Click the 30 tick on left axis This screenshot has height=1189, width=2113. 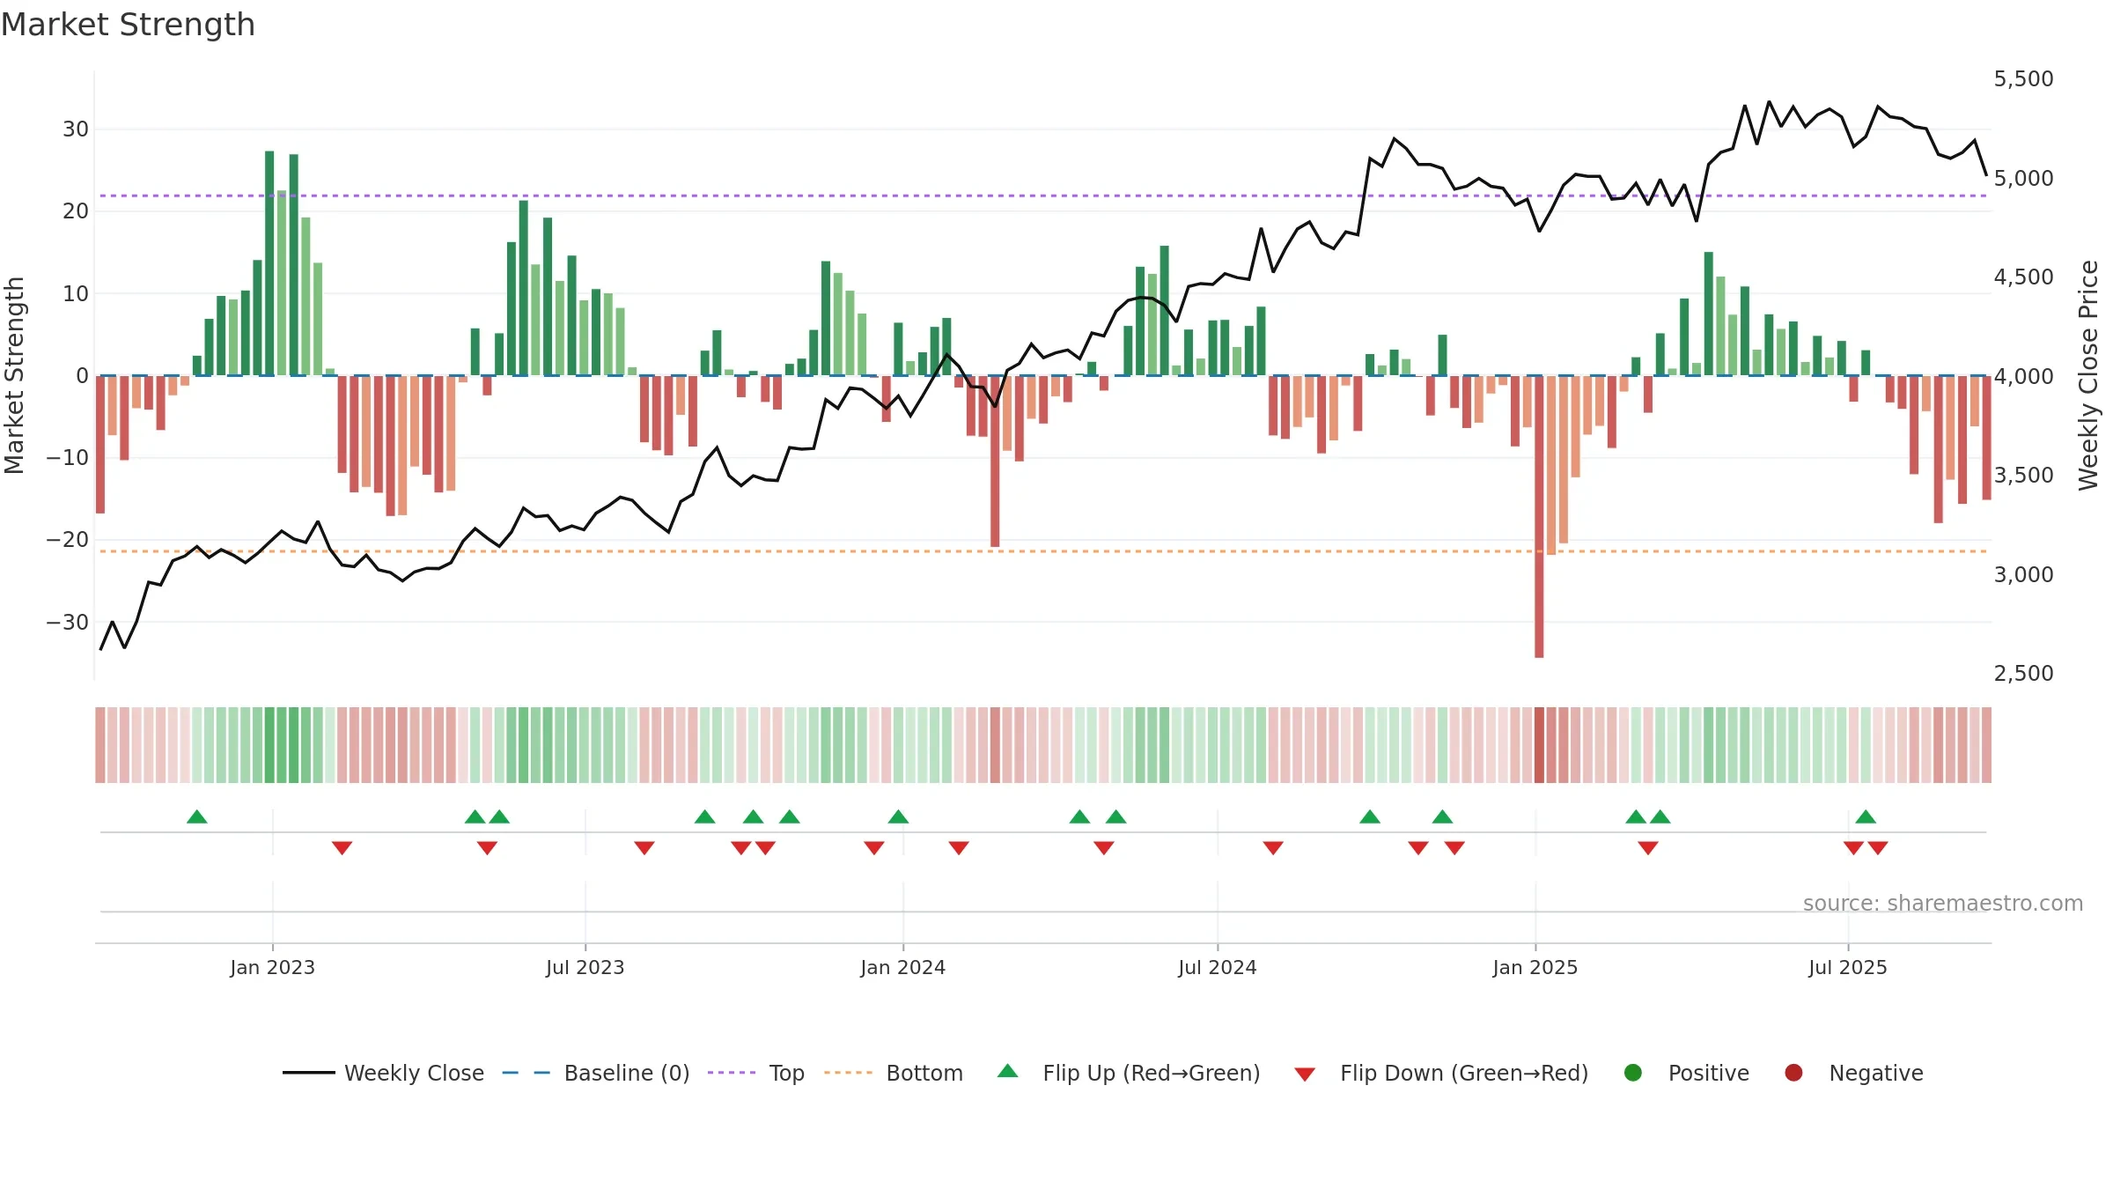tap(76, 129)
